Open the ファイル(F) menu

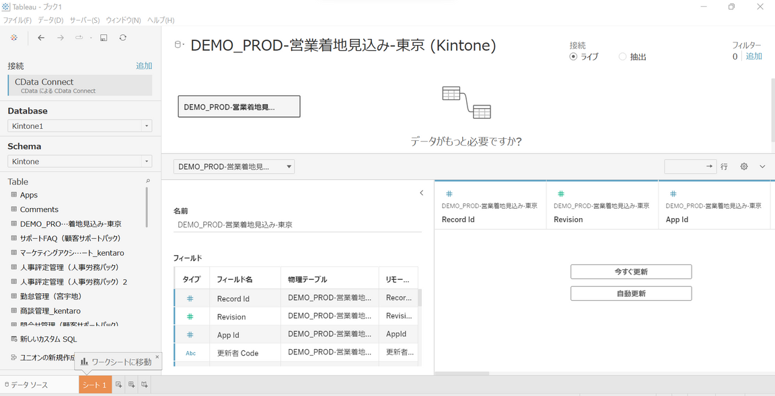click(x=17, y=20)
